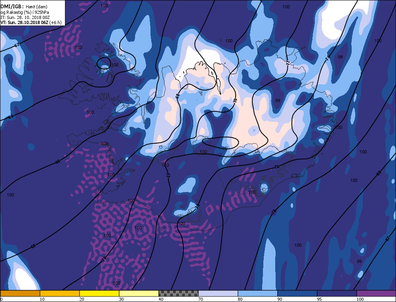Click the 98 humidity value on the map
Screen dimensions: 396x302
point(341,57)
